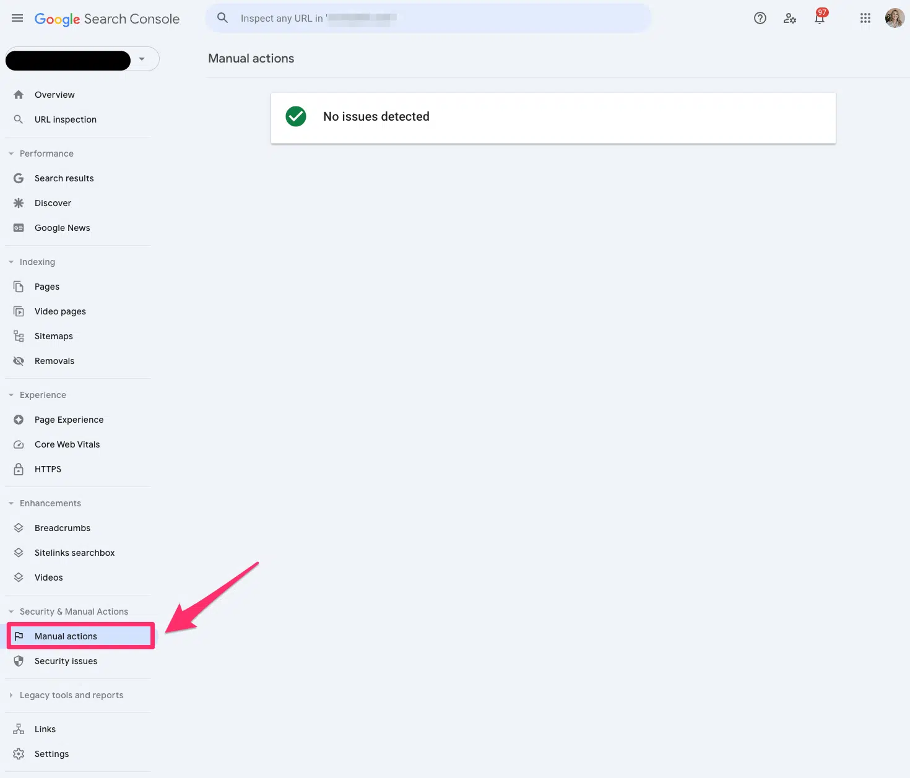Click the Search results G icon
Viewport: 910px width, 778px height.
19,178
